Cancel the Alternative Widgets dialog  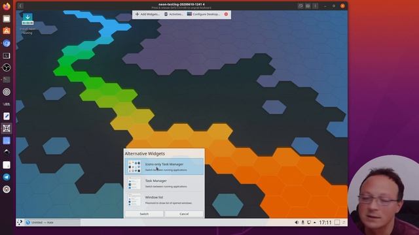tap(184, 213)
